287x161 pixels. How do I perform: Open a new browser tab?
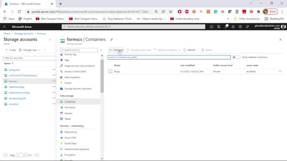pyautogui.click(x=60, y=4)
